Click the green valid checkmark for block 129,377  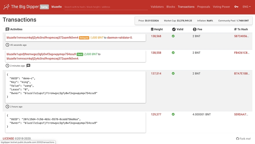[x=173, y=114]
